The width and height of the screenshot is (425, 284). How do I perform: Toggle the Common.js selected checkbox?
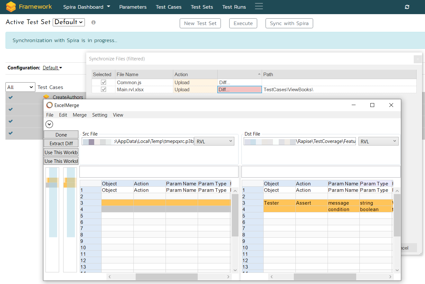[x=104, y=83]
